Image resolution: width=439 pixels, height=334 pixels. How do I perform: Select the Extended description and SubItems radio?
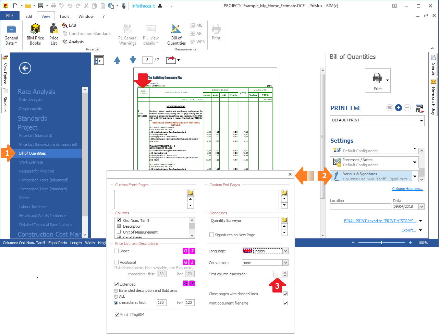[x=116, y=290]
